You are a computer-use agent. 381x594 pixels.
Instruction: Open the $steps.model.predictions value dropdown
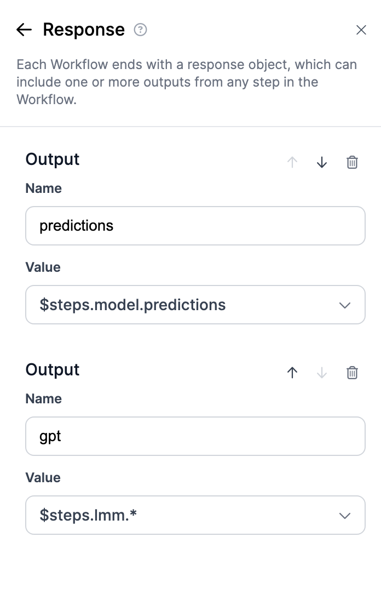(x=186, y=305)
